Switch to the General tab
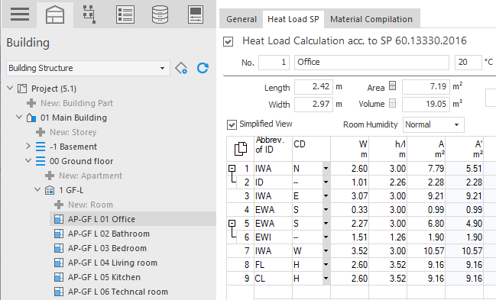 [242, 20]
